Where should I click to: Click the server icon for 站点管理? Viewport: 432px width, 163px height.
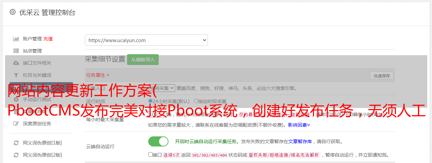click(x=16, y=51)
